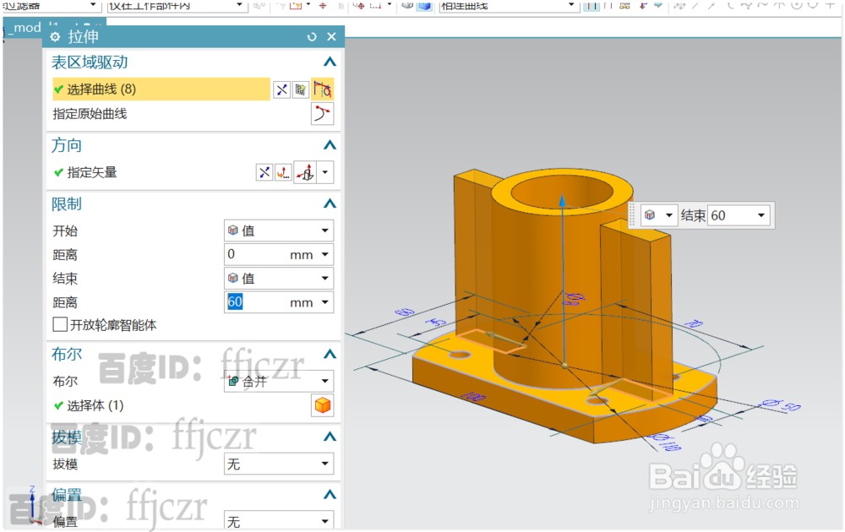Open the 偏置 无 dropdown
This screenshot has width=845, height=532.
(279, 521)
